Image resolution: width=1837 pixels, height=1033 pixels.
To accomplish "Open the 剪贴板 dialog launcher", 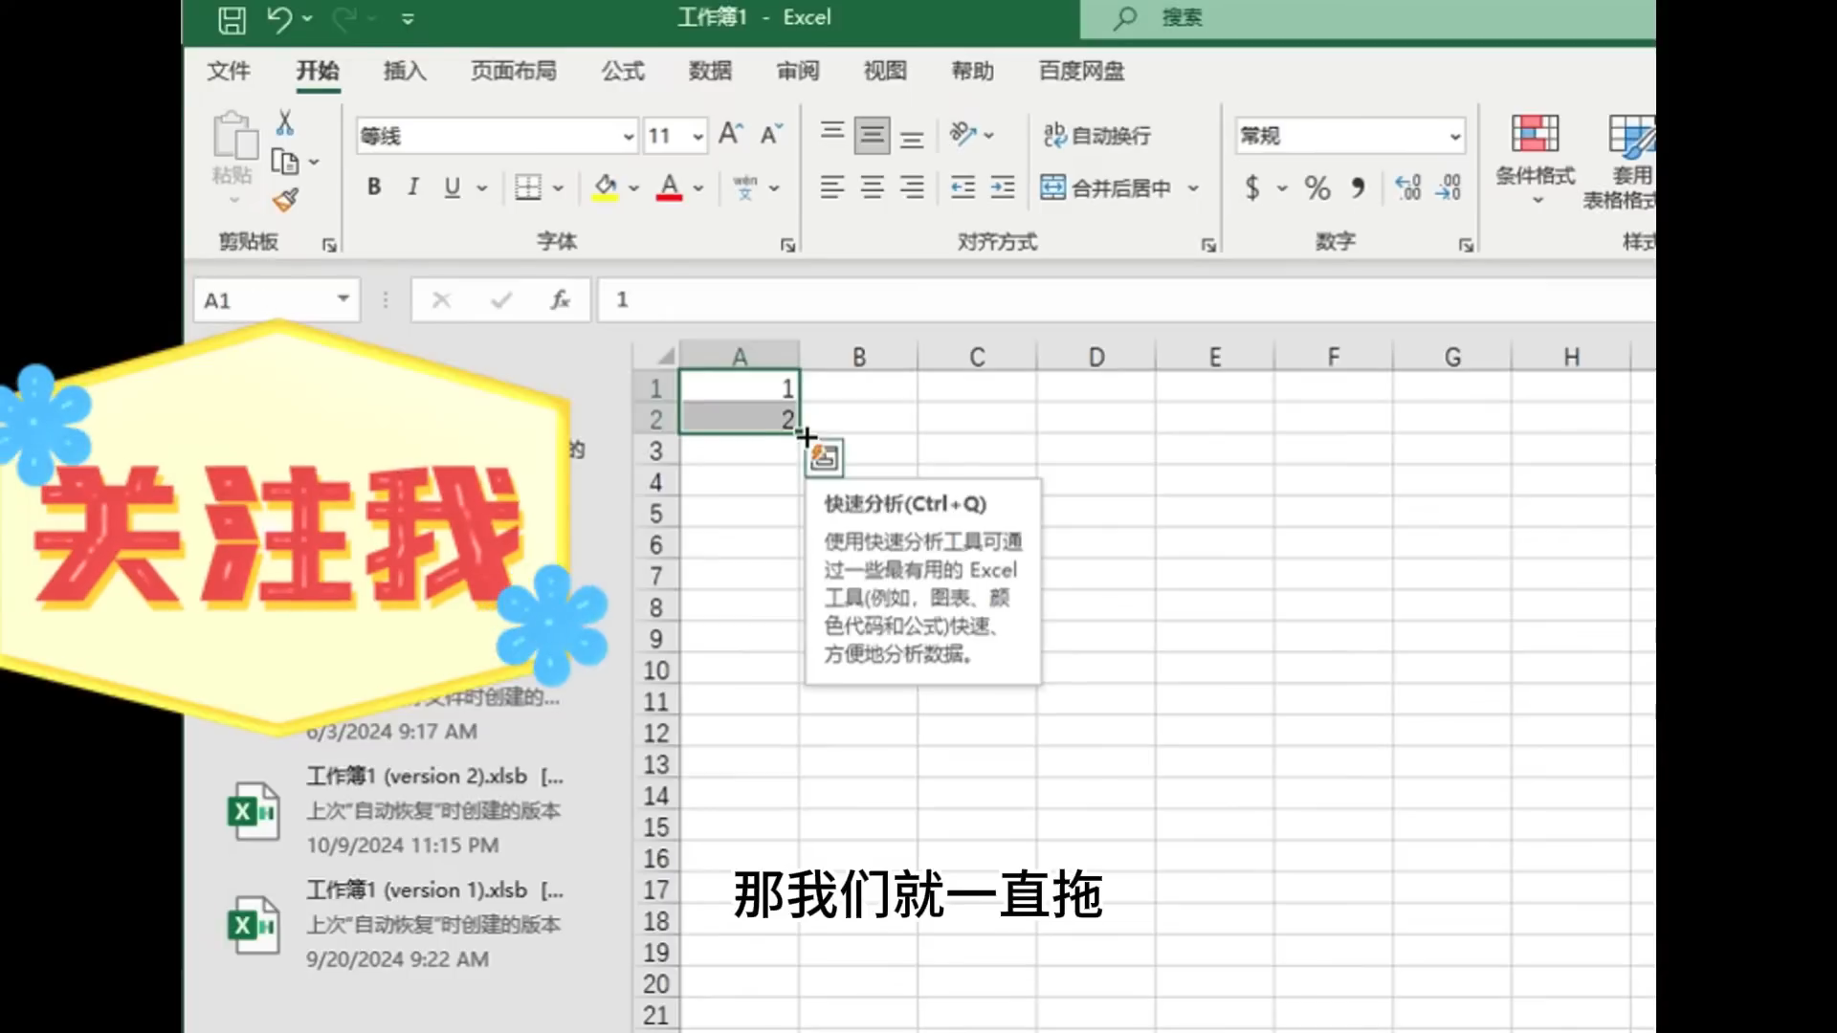I will tap(329, 246).
